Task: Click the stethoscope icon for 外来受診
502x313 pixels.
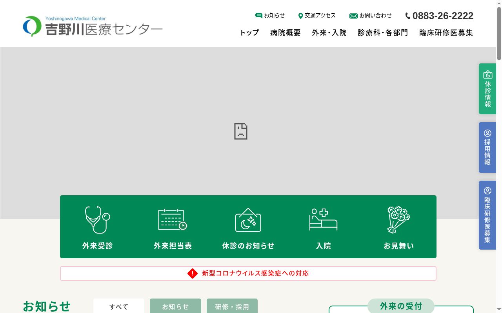Action: pyautogui.click(x=97, y=219)
